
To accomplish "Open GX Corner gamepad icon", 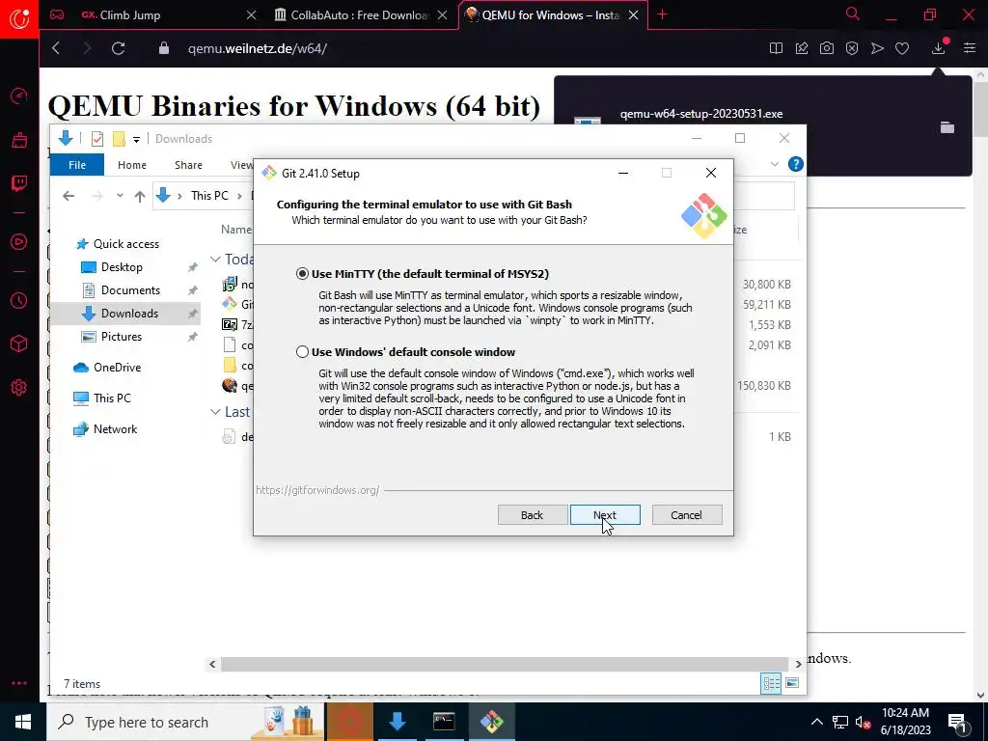I will point(57,14).
